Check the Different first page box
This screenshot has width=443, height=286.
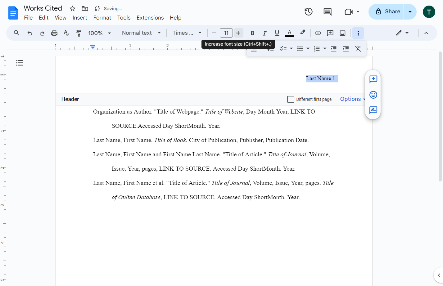(291, 99)
